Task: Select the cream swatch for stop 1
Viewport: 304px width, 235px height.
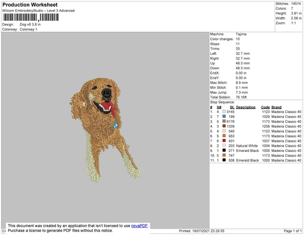Action: pyautogui.click(x=224, y=111)
